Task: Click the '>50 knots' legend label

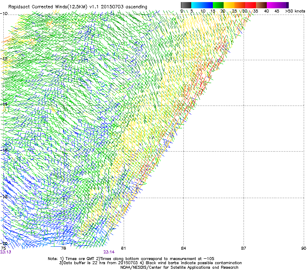Action: click(x=295, y=11)
